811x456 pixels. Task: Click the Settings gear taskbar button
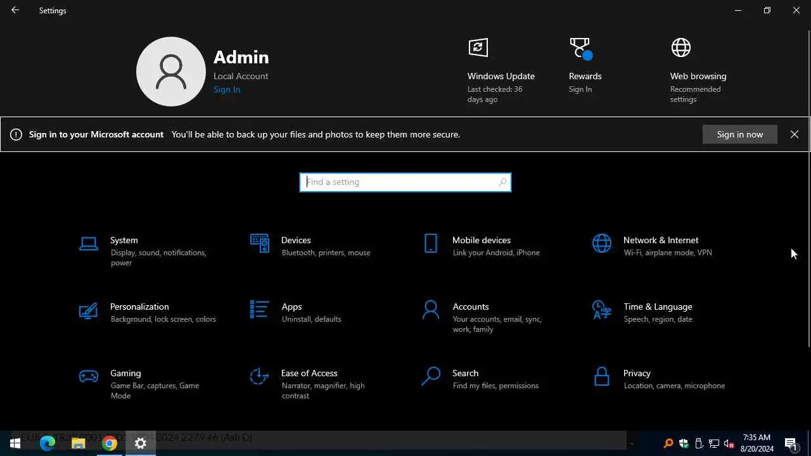click(141, 443)
